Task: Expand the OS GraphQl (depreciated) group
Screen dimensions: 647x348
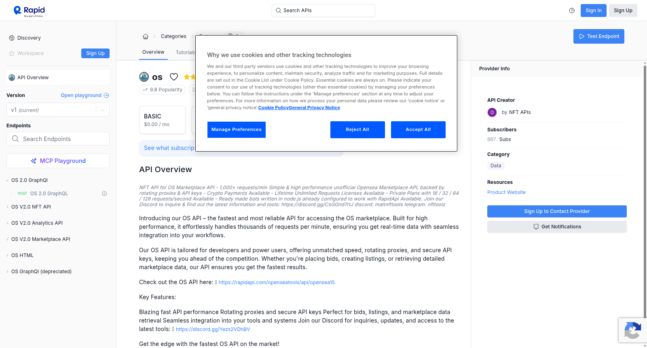Action: point(7,272)
